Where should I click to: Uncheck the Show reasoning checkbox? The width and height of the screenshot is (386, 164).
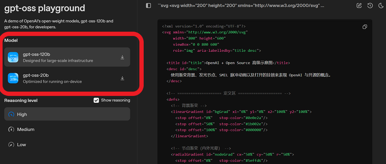(96, 100)
